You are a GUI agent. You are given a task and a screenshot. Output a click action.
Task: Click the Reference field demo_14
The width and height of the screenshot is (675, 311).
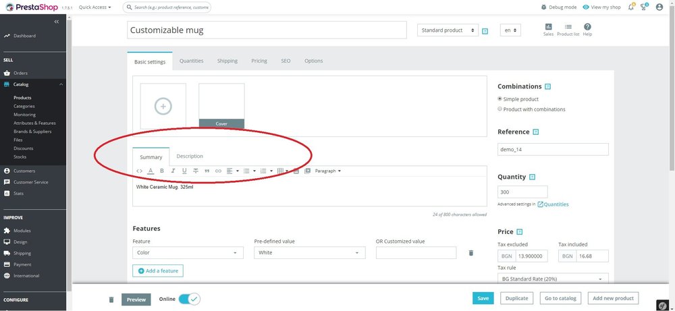coord(553,149)
